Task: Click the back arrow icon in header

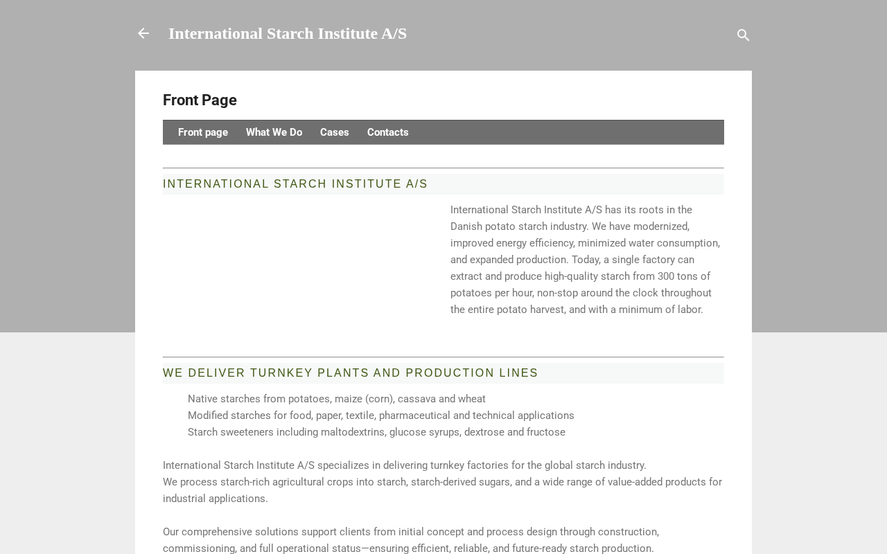Action: 143,33
